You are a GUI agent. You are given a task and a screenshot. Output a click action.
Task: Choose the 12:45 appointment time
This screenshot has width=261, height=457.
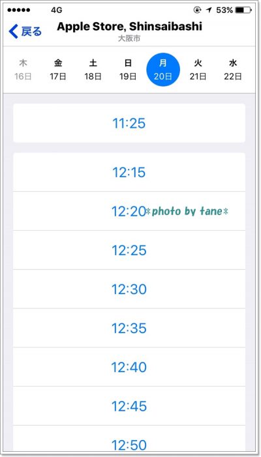[x=129, y=406]
